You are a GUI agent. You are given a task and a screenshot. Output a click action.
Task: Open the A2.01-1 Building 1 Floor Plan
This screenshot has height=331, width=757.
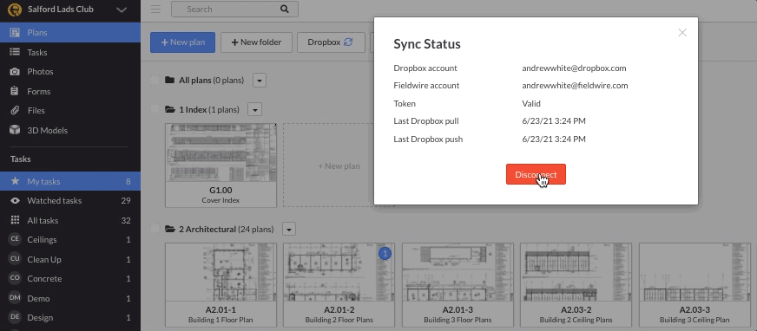[x=221, y=285]
